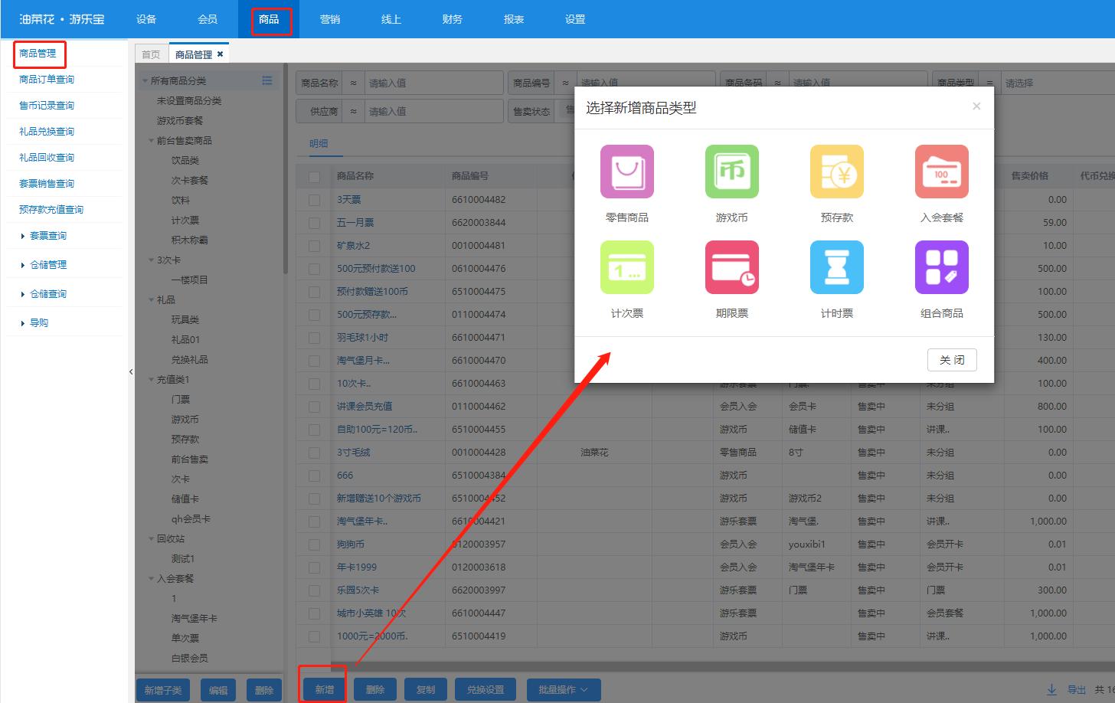1115x703 pixels.
Task: Toggle category list view icon
Action: 267,80
